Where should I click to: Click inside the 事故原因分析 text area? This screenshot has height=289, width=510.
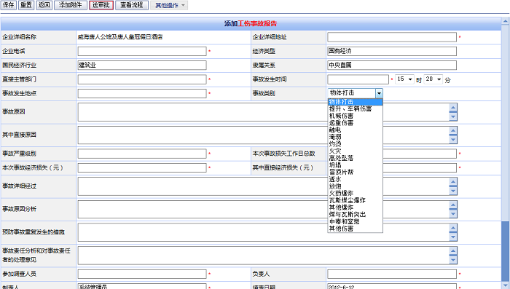pos(267,210)
